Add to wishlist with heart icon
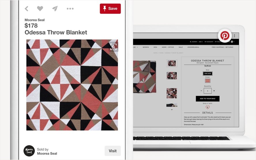The image size is (256, 160). pos(208,107)
